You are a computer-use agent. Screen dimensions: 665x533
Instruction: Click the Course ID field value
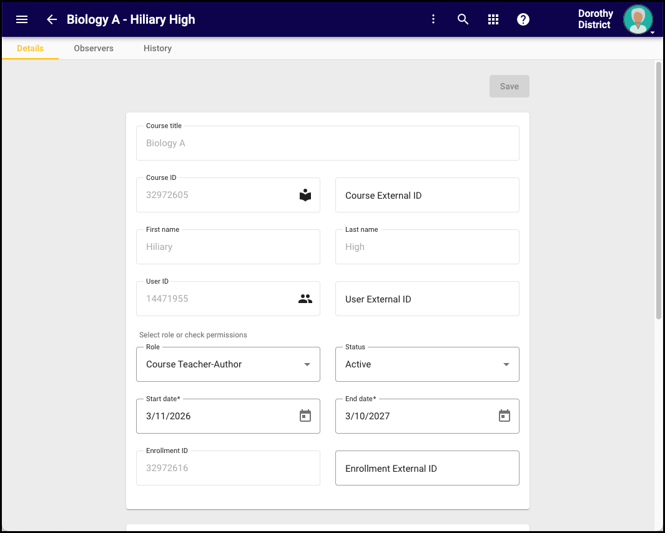tap(167, 195)
